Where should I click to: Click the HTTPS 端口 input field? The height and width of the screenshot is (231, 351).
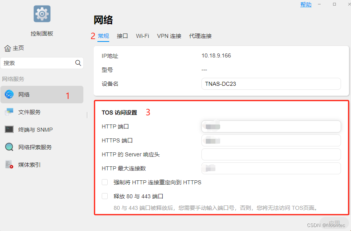271,140
